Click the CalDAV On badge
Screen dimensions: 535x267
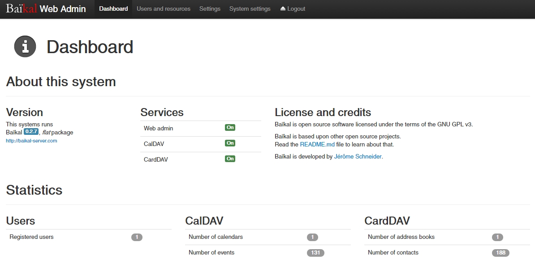pos(230,143)
